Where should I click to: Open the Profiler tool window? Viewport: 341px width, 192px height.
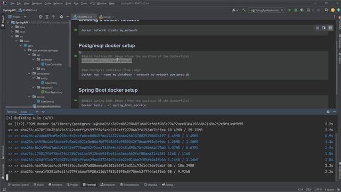(72, 185)
